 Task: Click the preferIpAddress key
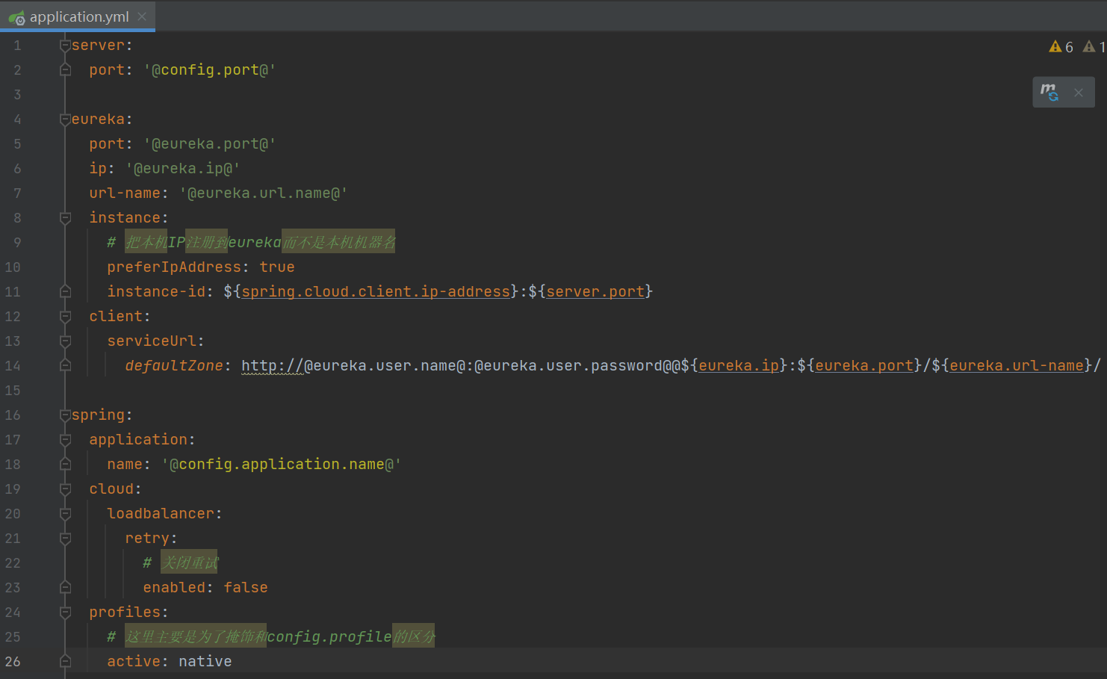click(x=174, y=267)
